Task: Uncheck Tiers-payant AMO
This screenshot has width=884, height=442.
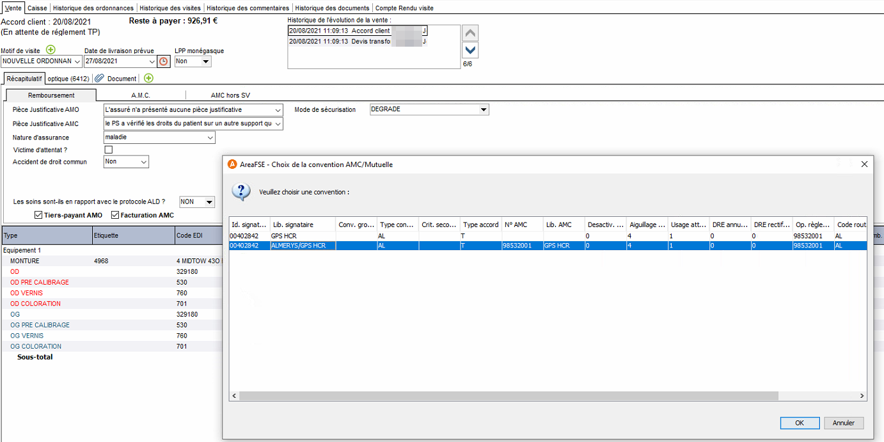Action: click(x=38, y=215)
